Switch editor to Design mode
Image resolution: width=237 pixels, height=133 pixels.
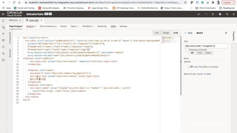click(166, 33)
